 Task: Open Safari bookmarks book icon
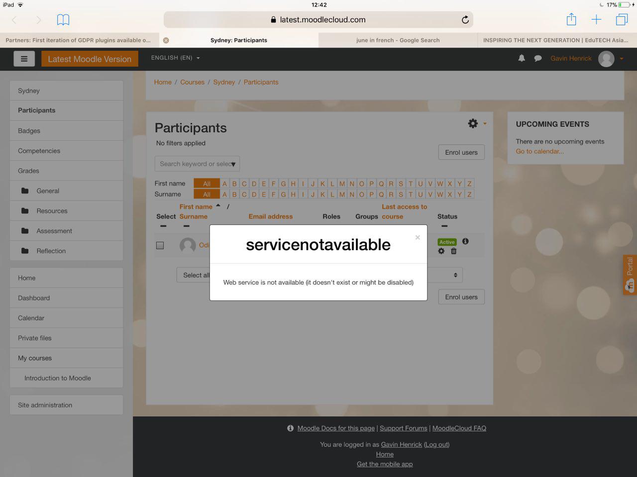[x=63, y=20]
